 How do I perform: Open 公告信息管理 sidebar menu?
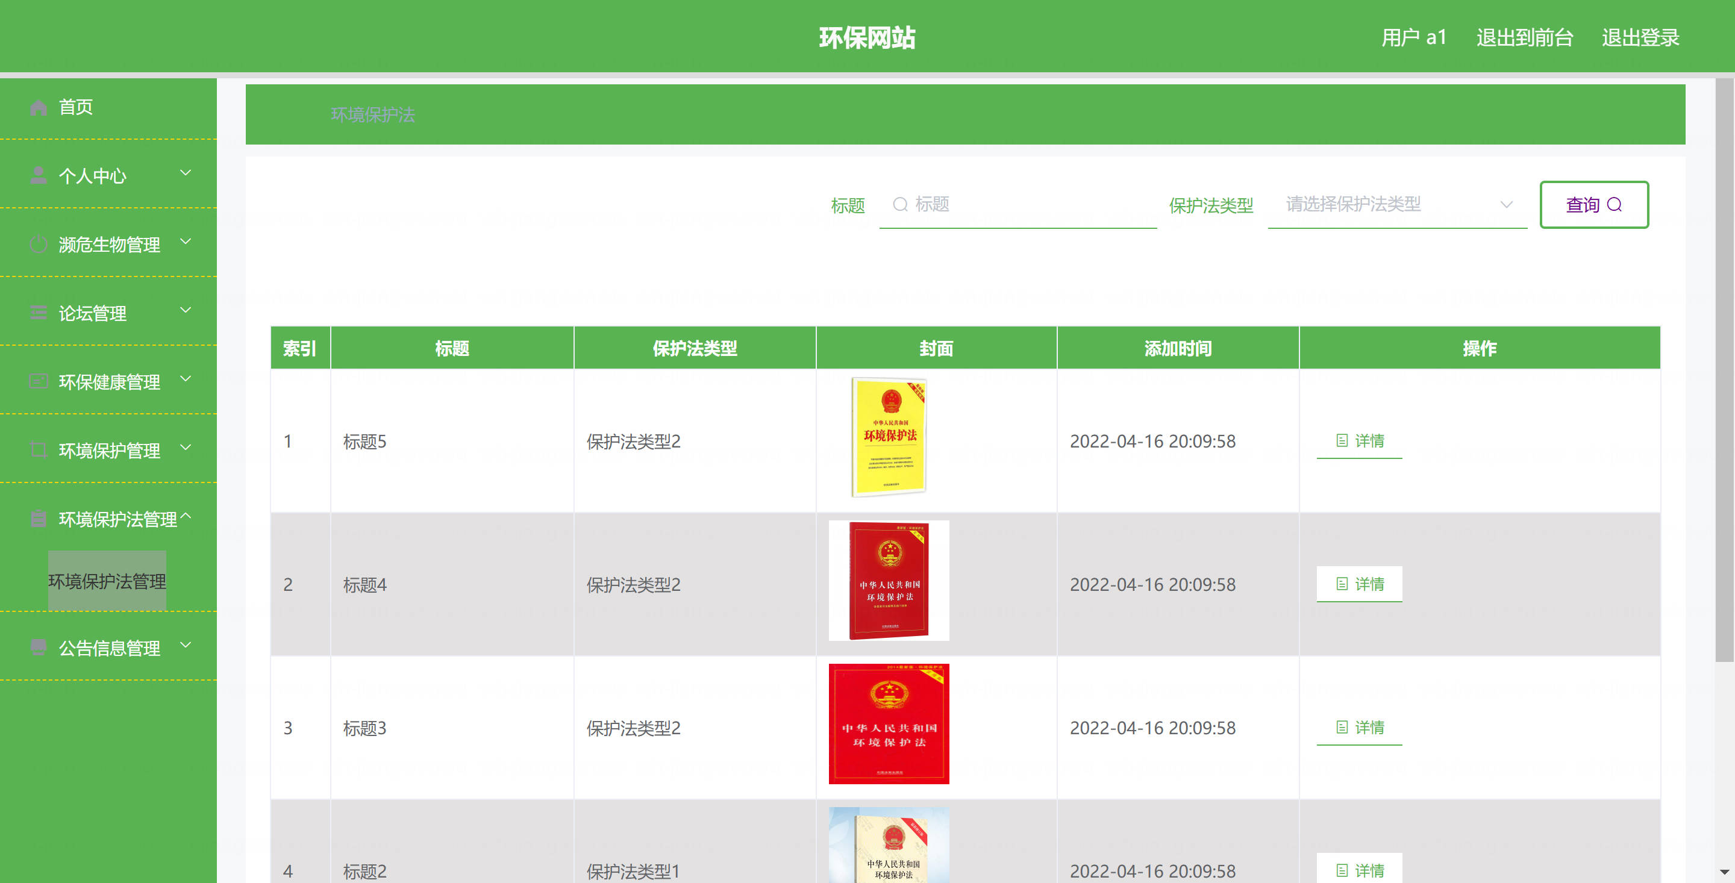pos(108,648)
